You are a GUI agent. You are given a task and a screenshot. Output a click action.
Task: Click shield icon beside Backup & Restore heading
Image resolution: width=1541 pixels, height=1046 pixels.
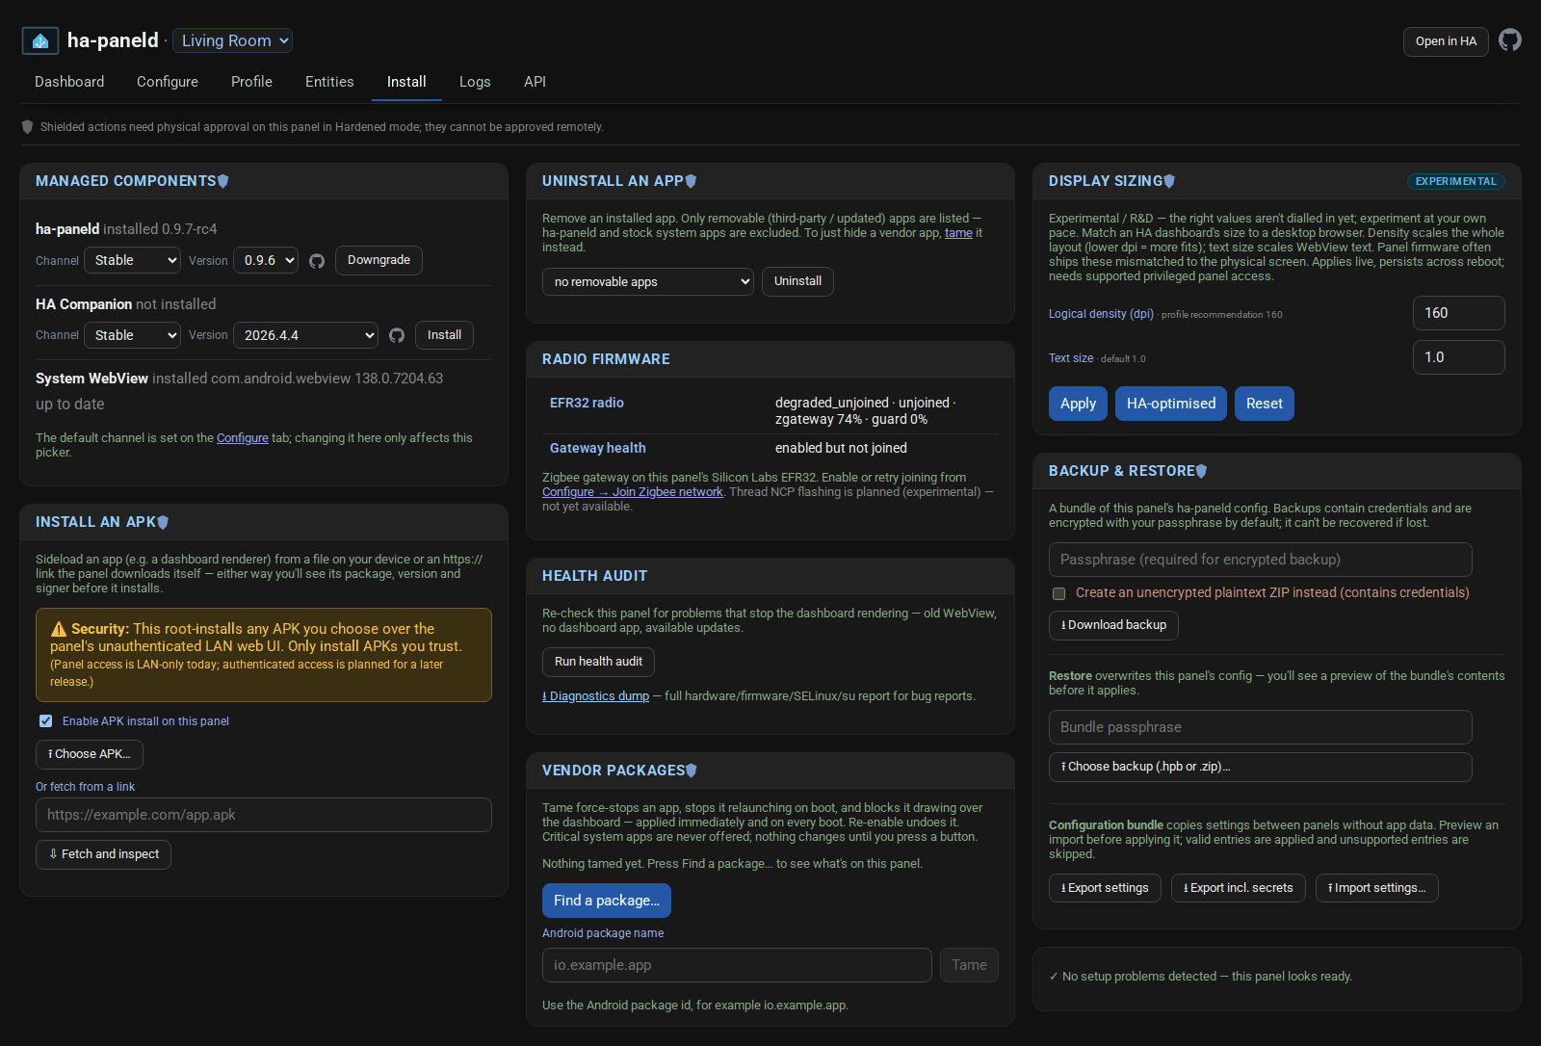point(1201,471)
